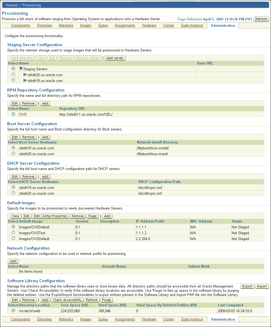The image size is (271, 327).
Task: Open the Hardware tab at top
Action: tap(149, 25)
